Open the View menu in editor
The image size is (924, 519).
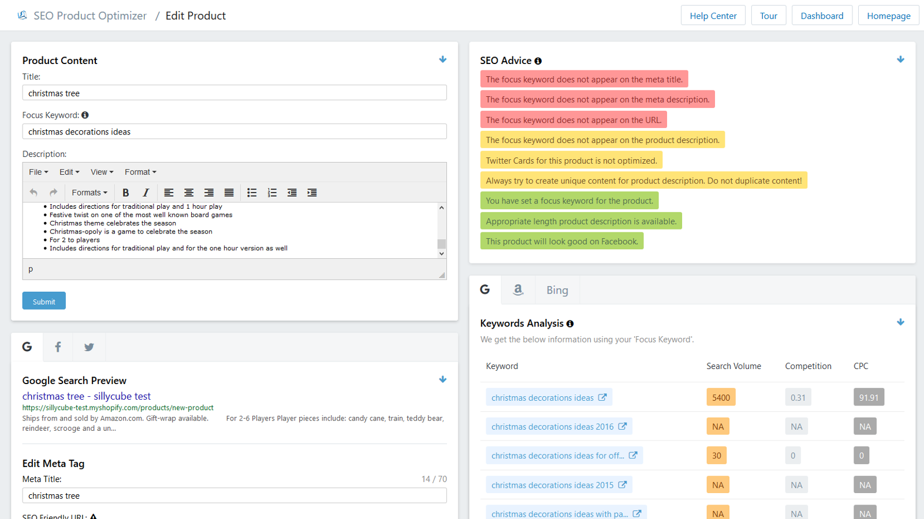pos(102,172)
